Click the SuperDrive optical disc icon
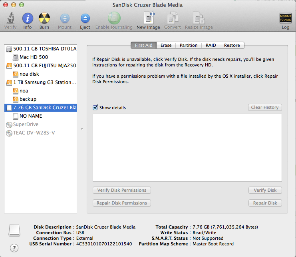Viewport: 296px width, 257px height. (9, 124)
